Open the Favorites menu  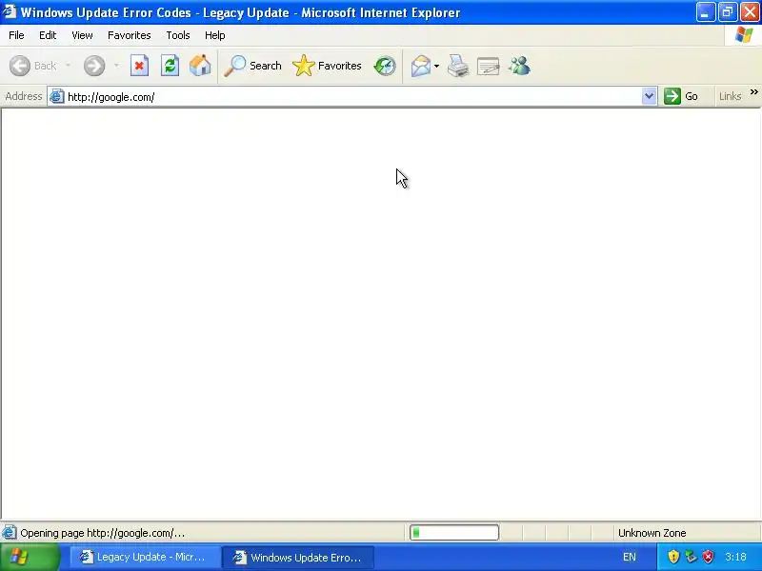(130, 35)
